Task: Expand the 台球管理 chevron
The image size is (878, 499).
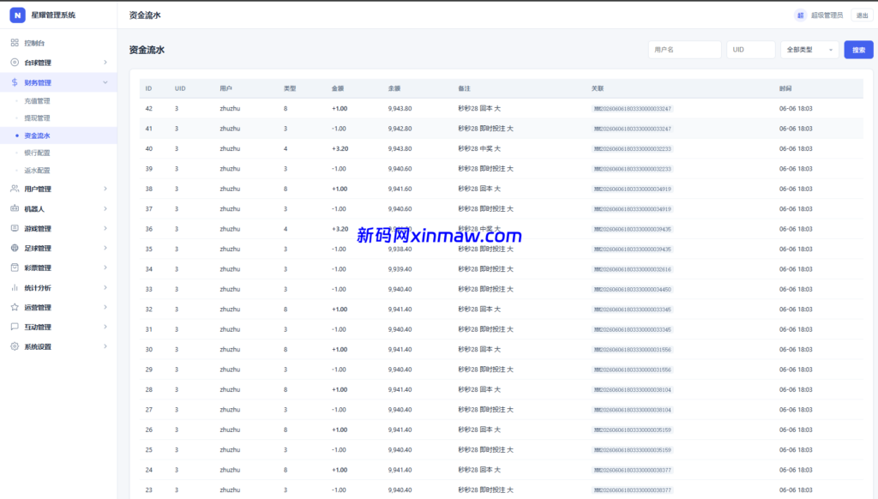Action: 105,63
